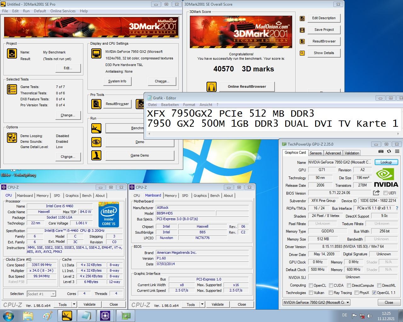Viewport: 403px width, 322px height.
Task: Click the Project icon in 3DMark window
Action: 12,53
